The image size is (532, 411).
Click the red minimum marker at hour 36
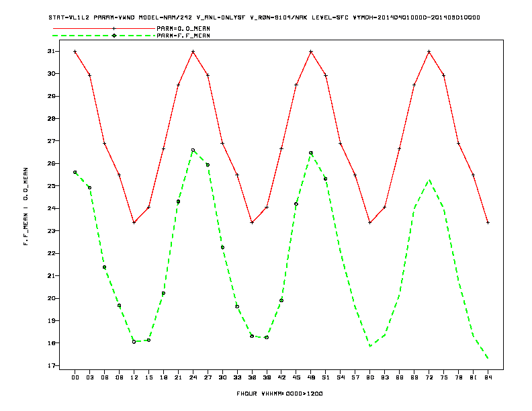coord(252,222)
